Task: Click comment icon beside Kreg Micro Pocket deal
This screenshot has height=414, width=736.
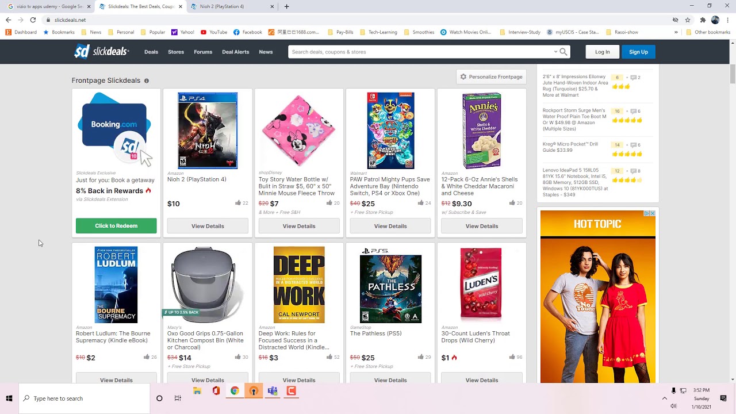Action: click(633, 145)
